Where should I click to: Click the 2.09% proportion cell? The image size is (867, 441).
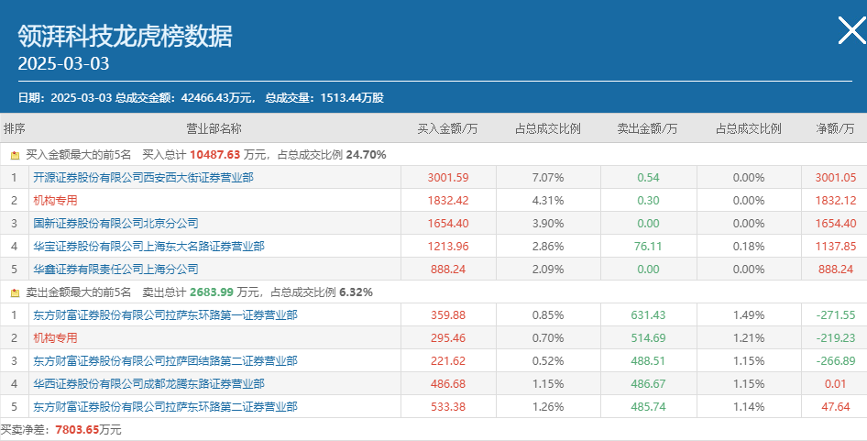[548, 270]
